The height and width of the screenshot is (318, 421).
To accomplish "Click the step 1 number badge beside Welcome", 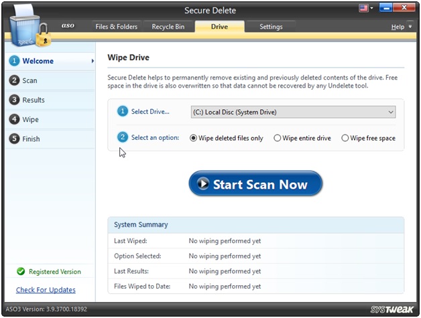I will (14, 61).
